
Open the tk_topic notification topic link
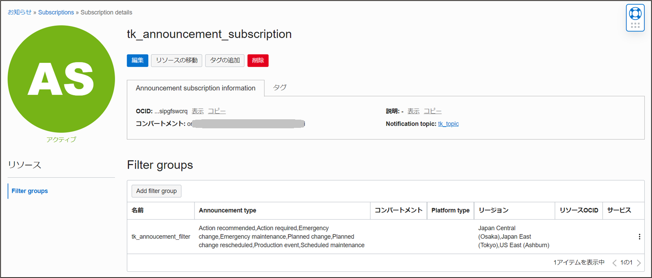click(448, 124)
